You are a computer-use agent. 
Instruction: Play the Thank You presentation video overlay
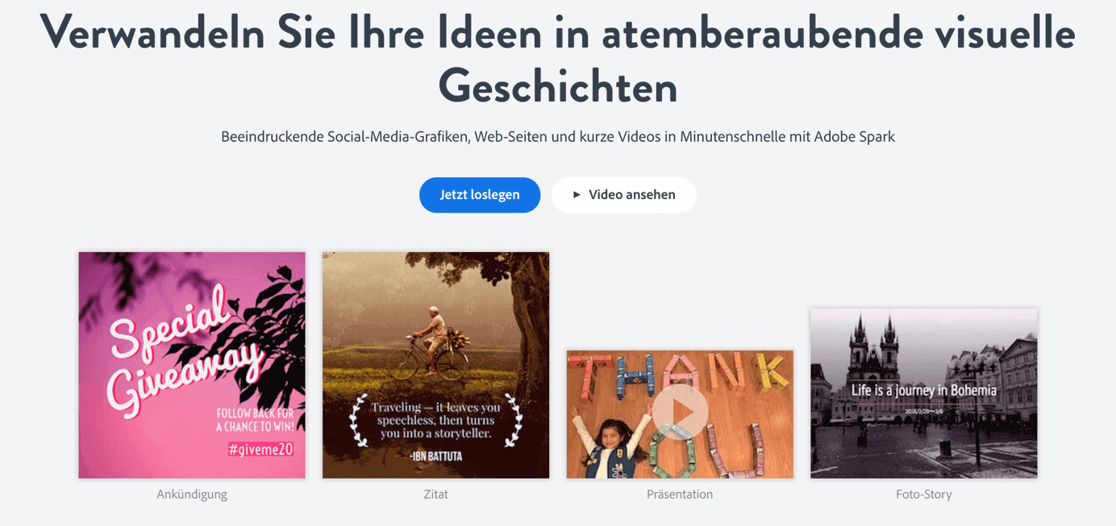681,412
